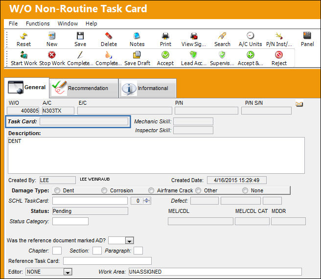
Task: Select the Corrosion damage type
Action: (104, 190)
